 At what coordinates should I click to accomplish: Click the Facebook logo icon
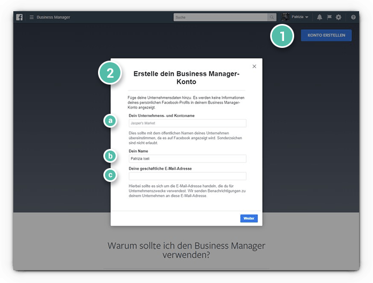(19, 17)
